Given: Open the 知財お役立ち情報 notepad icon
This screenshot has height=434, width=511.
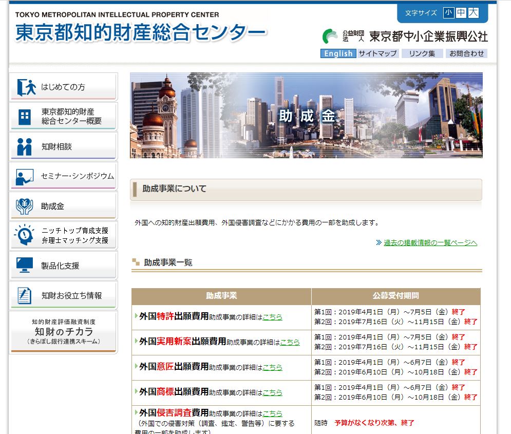Looking at the screenshot, I should 25,295.
